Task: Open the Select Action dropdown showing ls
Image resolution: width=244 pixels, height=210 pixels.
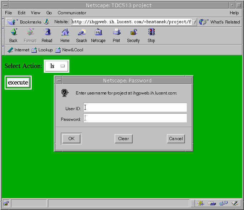Action: tap(57, 66)
